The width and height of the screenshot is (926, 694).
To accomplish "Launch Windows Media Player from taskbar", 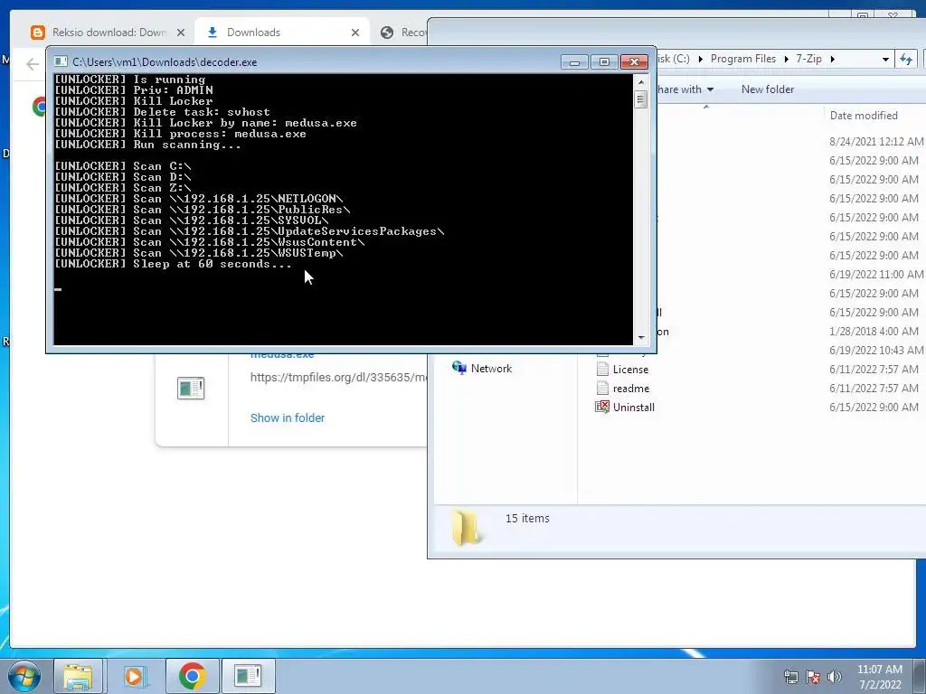I will point(135,676).
